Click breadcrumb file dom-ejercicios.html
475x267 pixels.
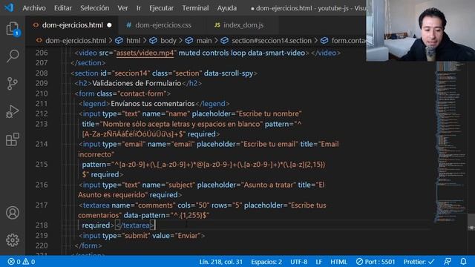[76, 41]
